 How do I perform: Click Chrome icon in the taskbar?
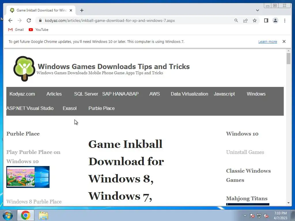pos(26,215)
